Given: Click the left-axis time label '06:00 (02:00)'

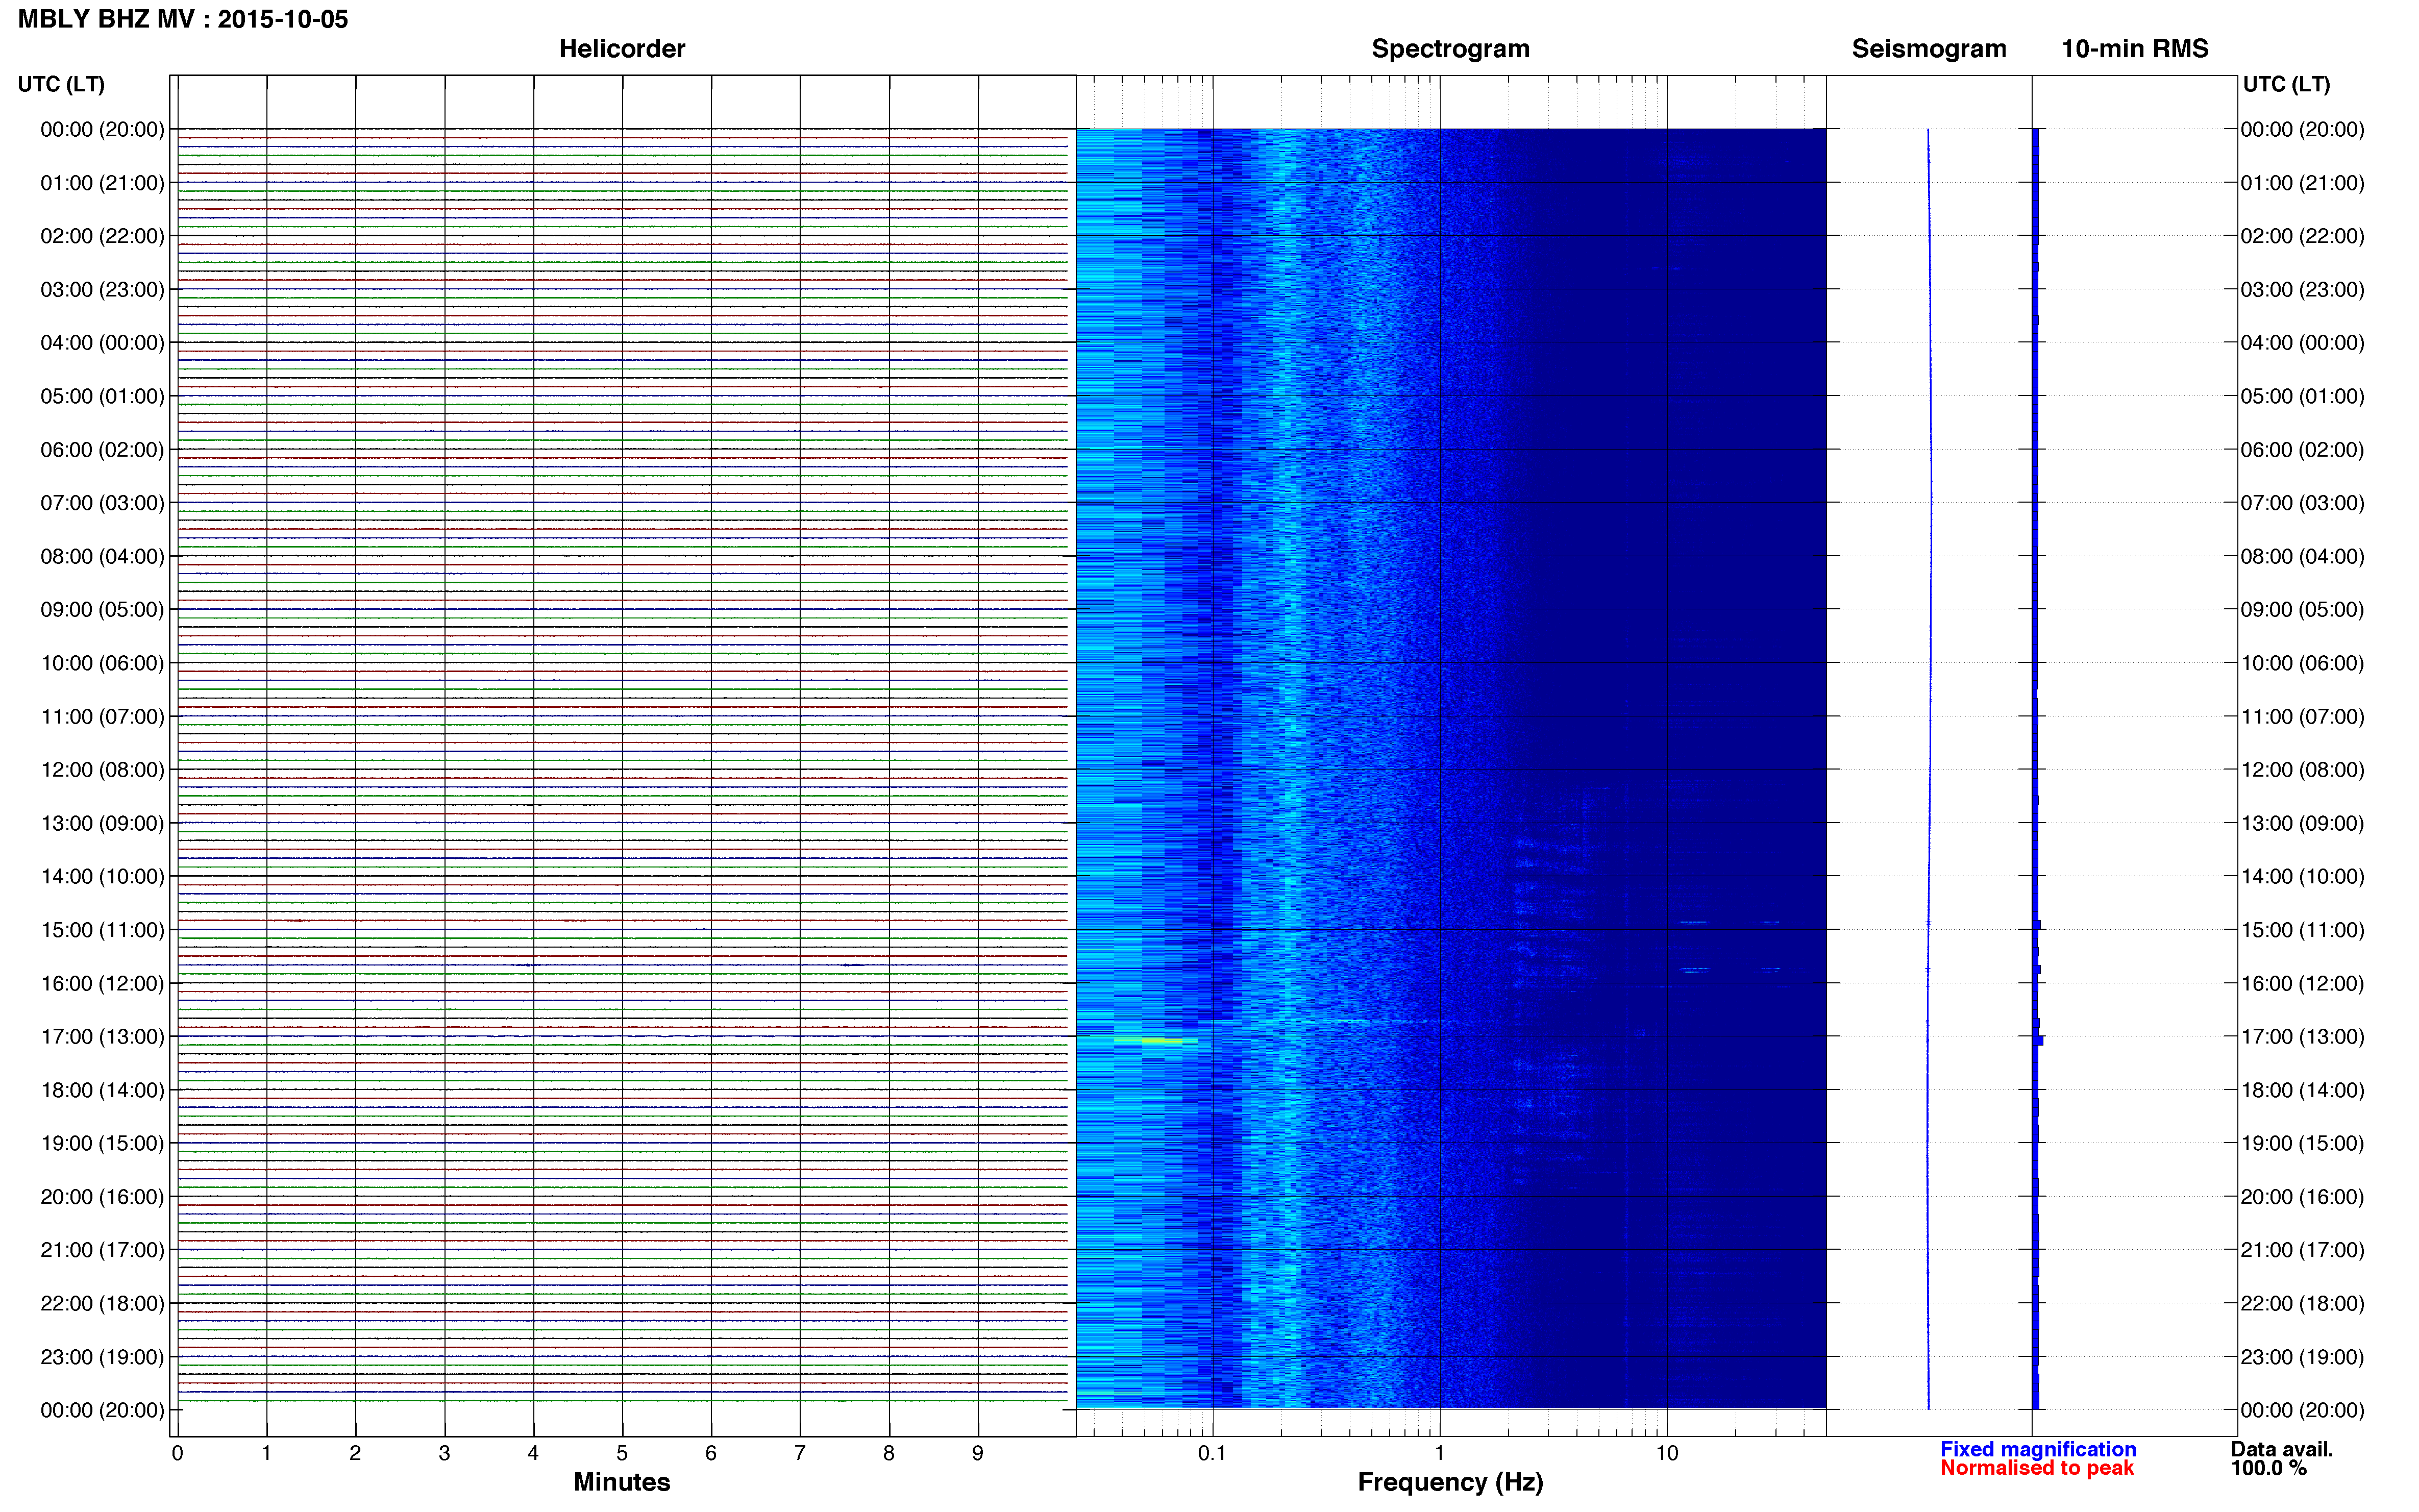Looking at the screenshot, I should (x=102, y=450).
